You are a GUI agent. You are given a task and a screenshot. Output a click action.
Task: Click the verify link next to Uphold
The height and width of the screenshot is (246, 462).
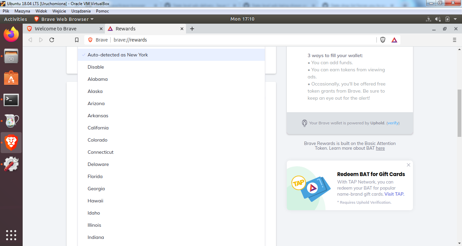click(393, 123)
